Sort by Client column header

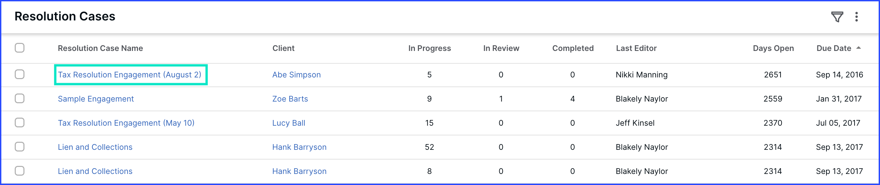tap(283, 48)
